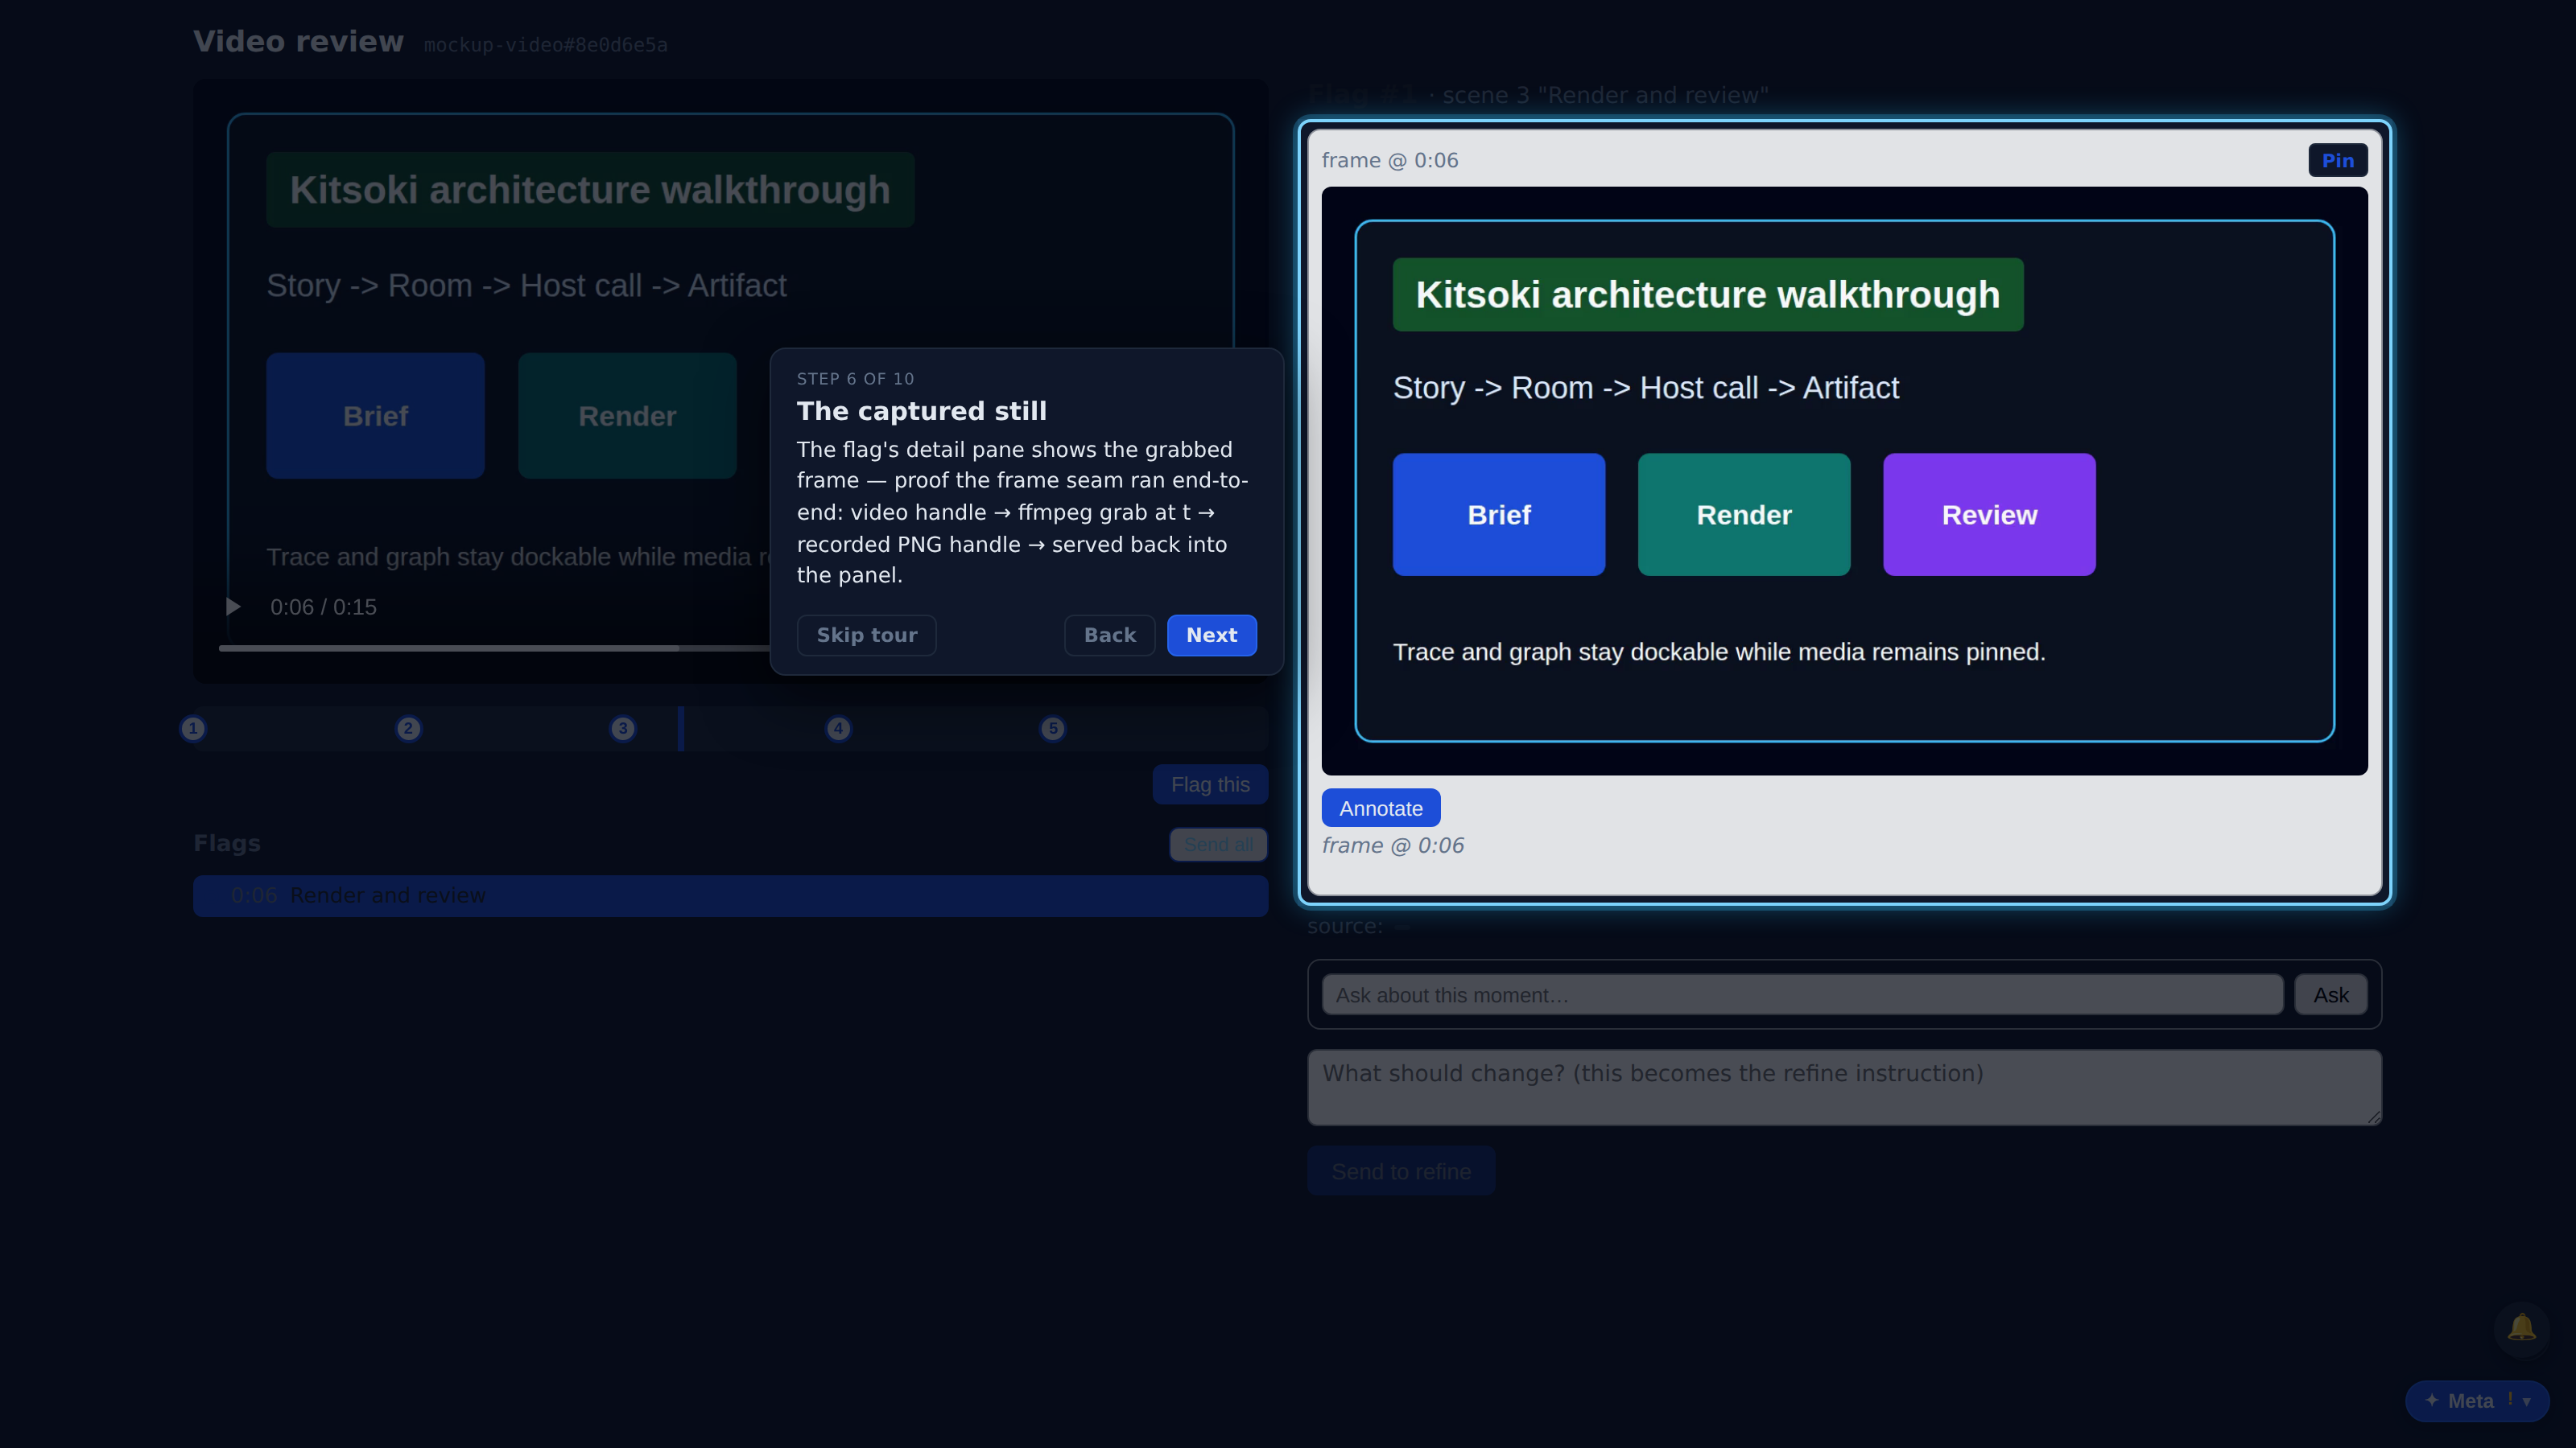Focus the What should change textarea
Viewport: 2576px width, 1448px height.
(1844, 1088)
